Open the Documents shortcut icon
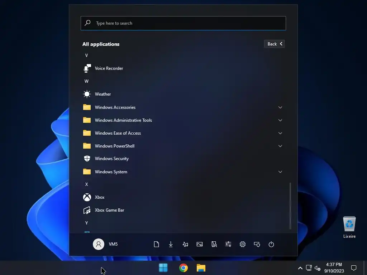Screen dimensions: 367x275 point(156,244)
